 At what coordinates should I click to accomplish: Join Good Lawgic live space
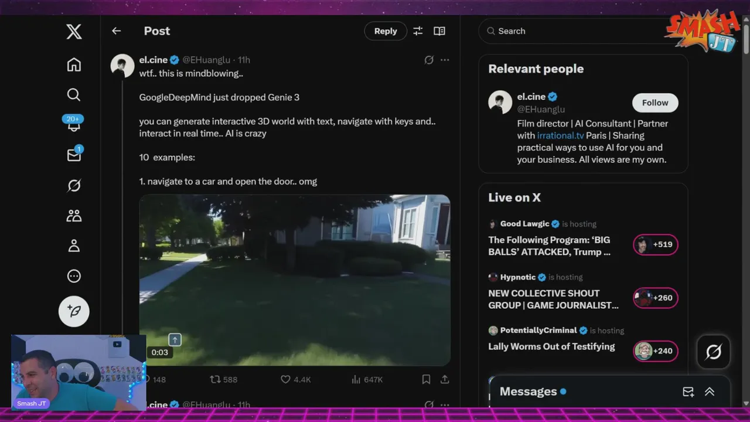pyautogui.click(x=549, y=246)
